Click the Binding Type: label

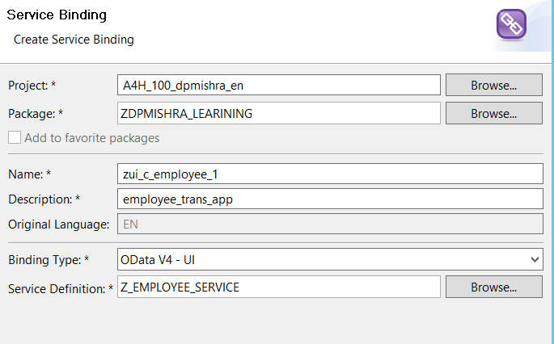pyautogui.click(x=49, y=260)
